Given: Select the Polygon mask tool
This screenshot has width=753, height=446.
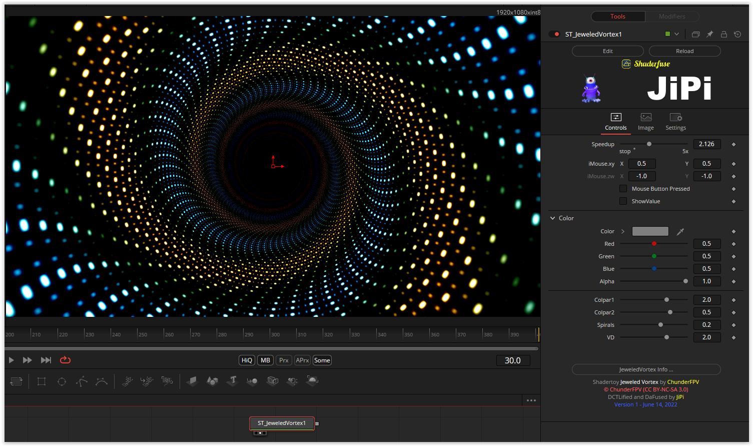Looking at the screenshot, I should (82, 381).
